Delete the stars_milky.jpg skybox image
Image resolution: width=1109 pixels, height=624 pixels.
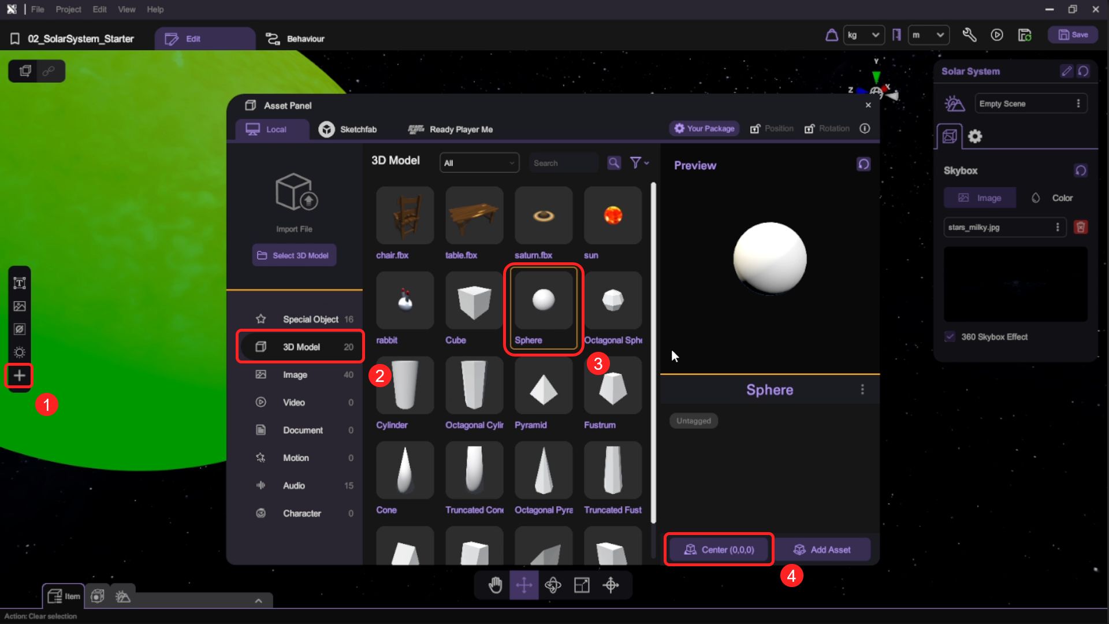tap(1081, 227)
